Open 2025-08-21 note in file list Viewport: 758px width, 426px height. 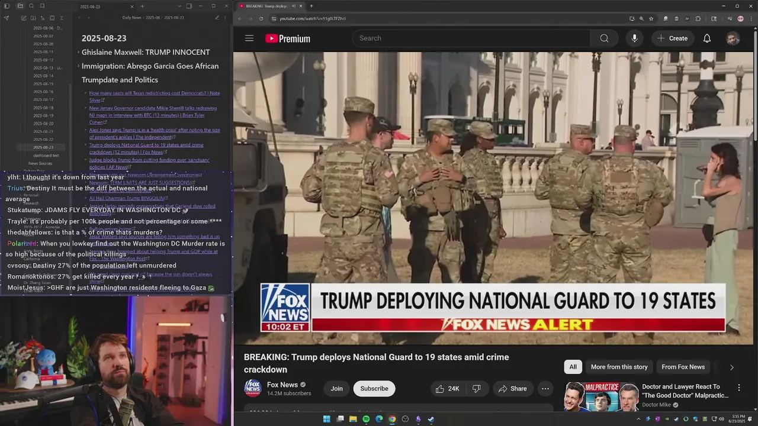click(x=43, y=131)
